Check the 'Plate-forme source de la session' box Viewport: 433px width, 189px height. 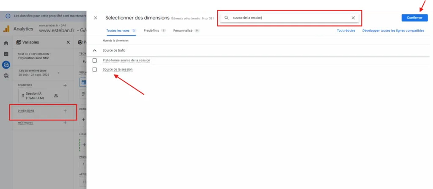click(95, 60)
